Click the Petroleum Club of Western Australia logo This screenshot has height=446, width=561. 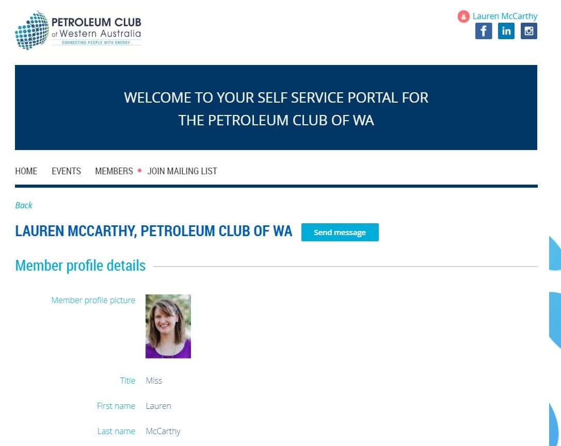click(78, 30)
